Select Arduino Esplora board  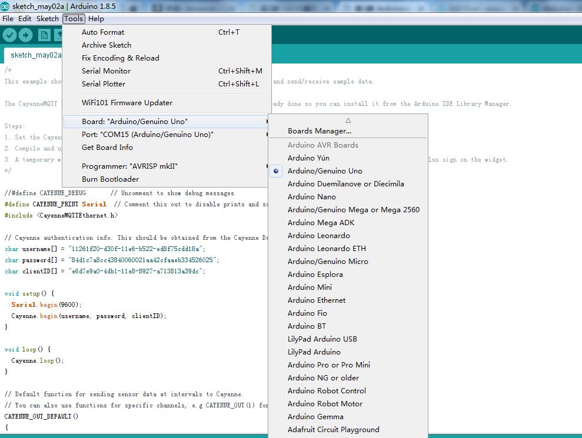tap(348, 275)
